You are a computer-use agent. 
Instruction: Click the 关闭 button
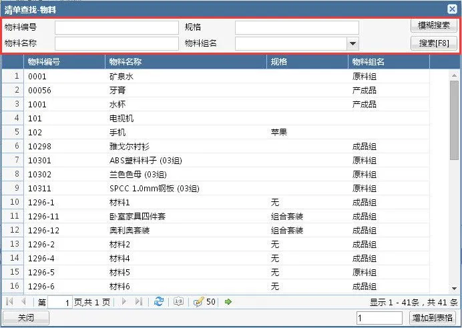coord(26,318)
